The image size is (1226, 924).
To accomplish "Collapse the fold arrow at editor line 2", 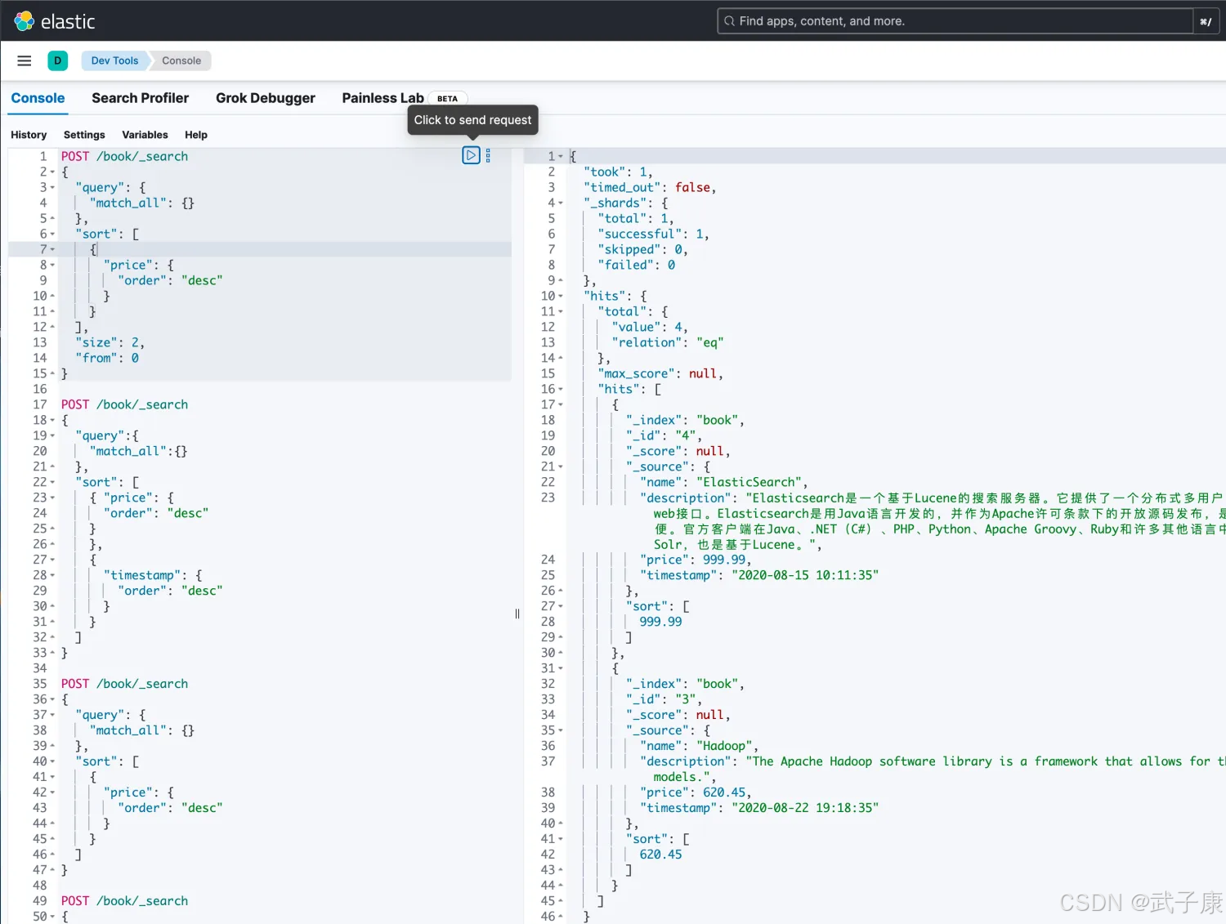I will point(53,172).
